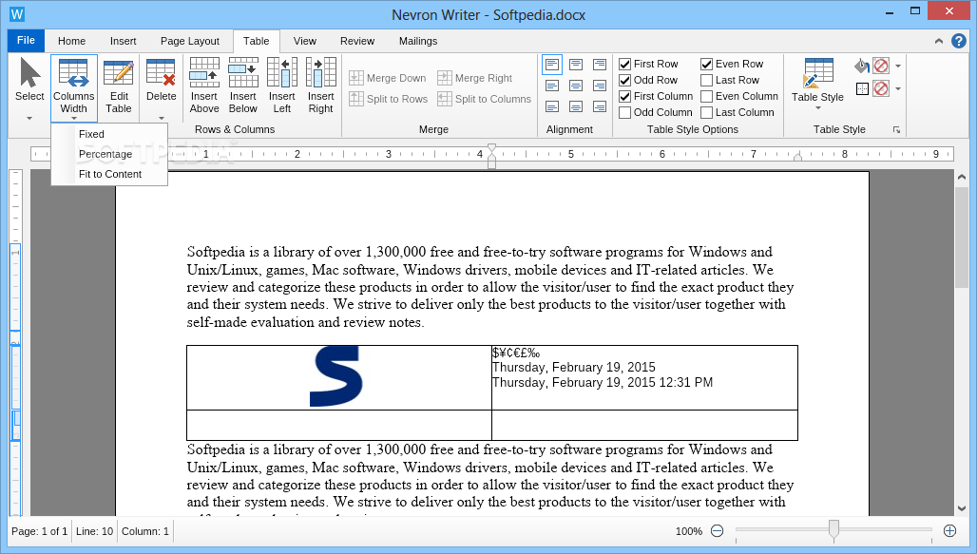Click the zoom slider handle
The image size is (977, 554).
pos(833,529)
